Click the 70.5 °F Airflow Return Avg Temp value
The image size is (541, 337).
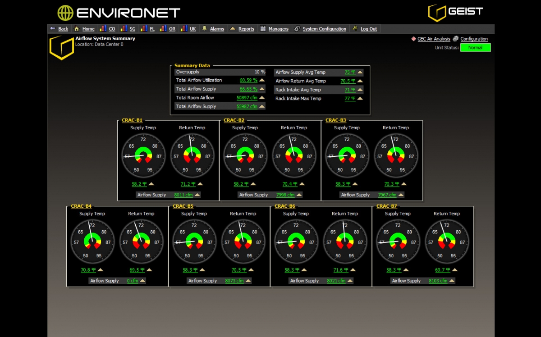point(348,81)
